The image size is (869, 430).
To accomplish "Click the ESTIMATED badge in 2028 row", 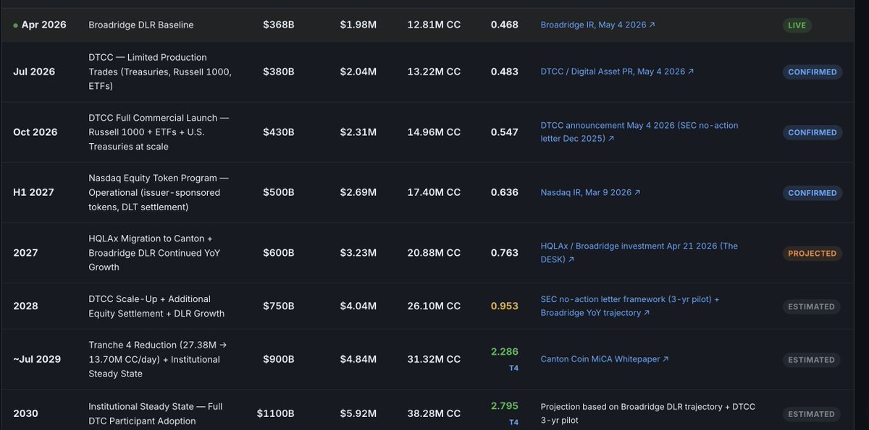I will coord(811,306).
